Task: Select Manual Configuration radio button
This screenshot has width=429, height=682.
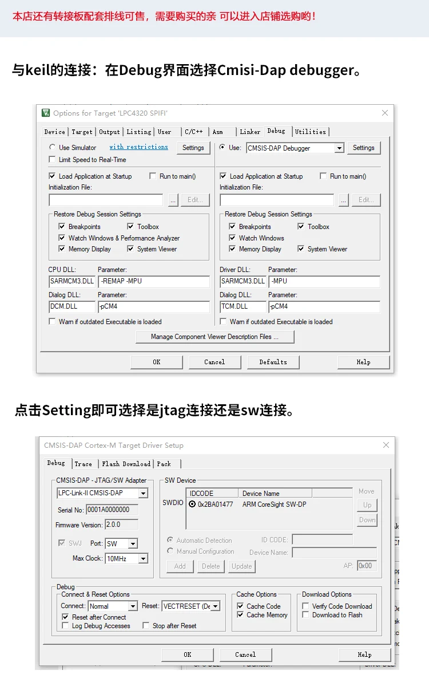Action: point(170,551)
